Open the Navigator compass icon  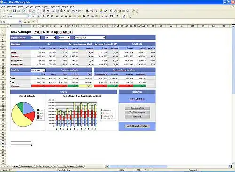coord(115,11)
